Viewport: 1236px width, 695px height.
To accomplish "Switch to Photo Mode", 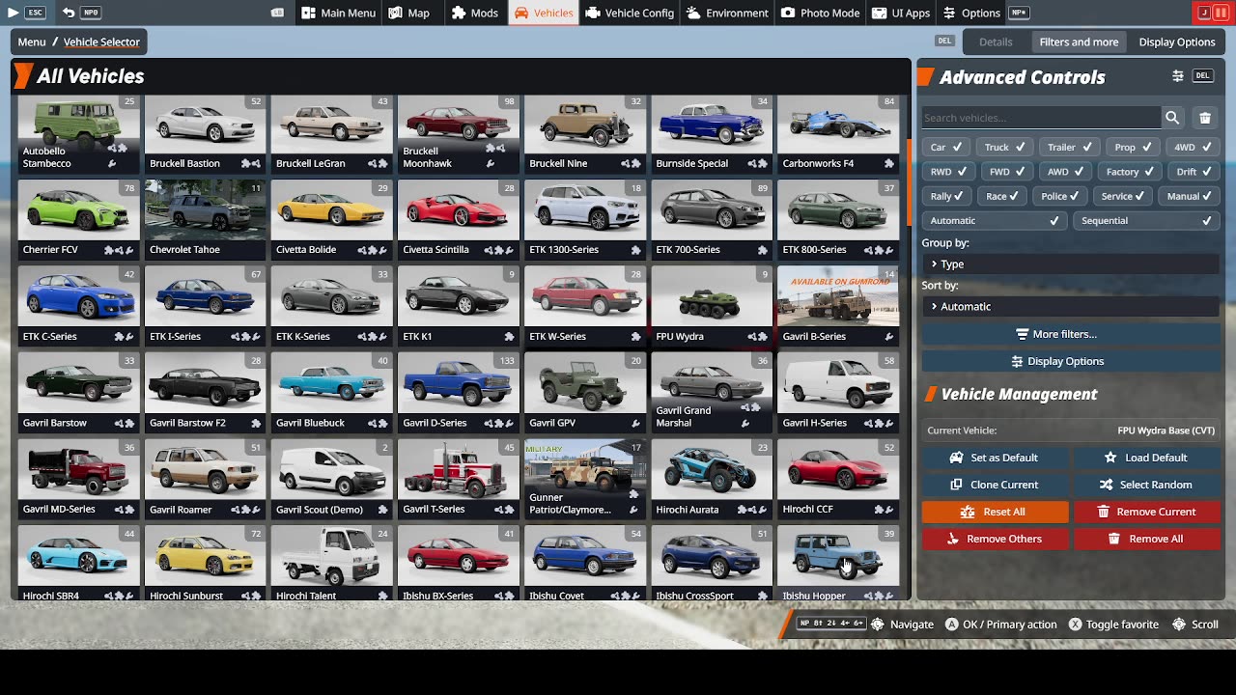I will 820,13.
